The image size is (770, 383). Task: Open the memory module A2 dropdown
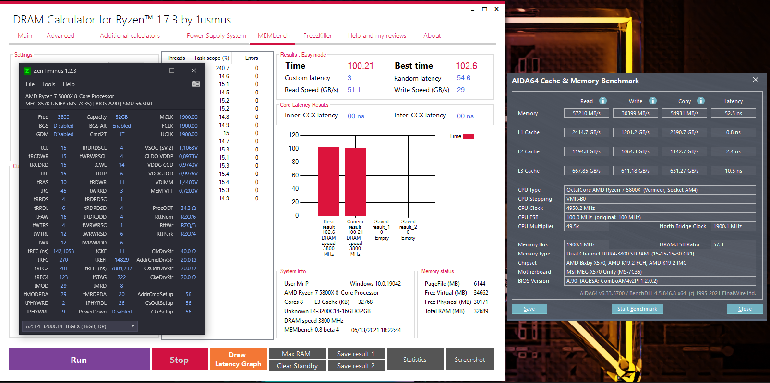point(80,326)
